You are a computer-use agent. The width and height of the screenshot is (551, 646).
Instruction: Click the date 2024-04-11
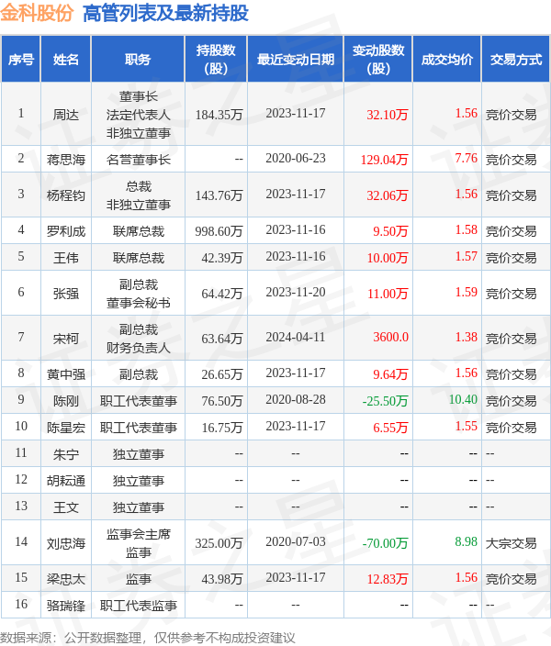pyautogui.click(x=296, y=337)
